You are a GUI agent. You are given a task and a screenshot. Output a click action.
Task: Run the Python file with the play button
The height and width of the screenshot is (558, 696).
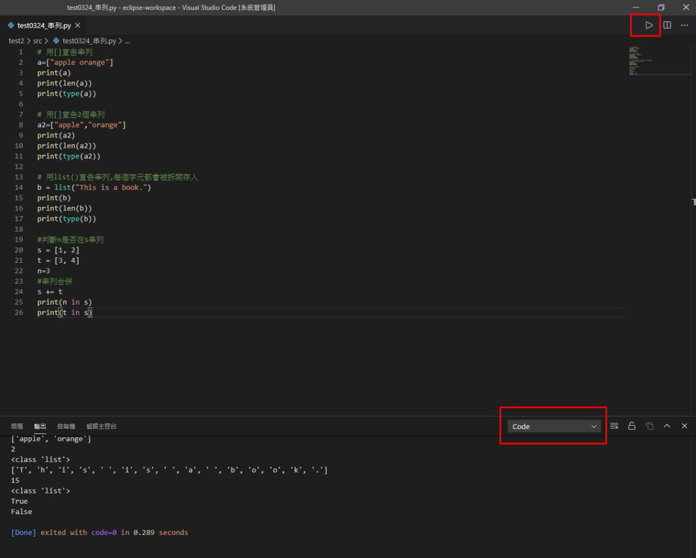pos(649,25)
